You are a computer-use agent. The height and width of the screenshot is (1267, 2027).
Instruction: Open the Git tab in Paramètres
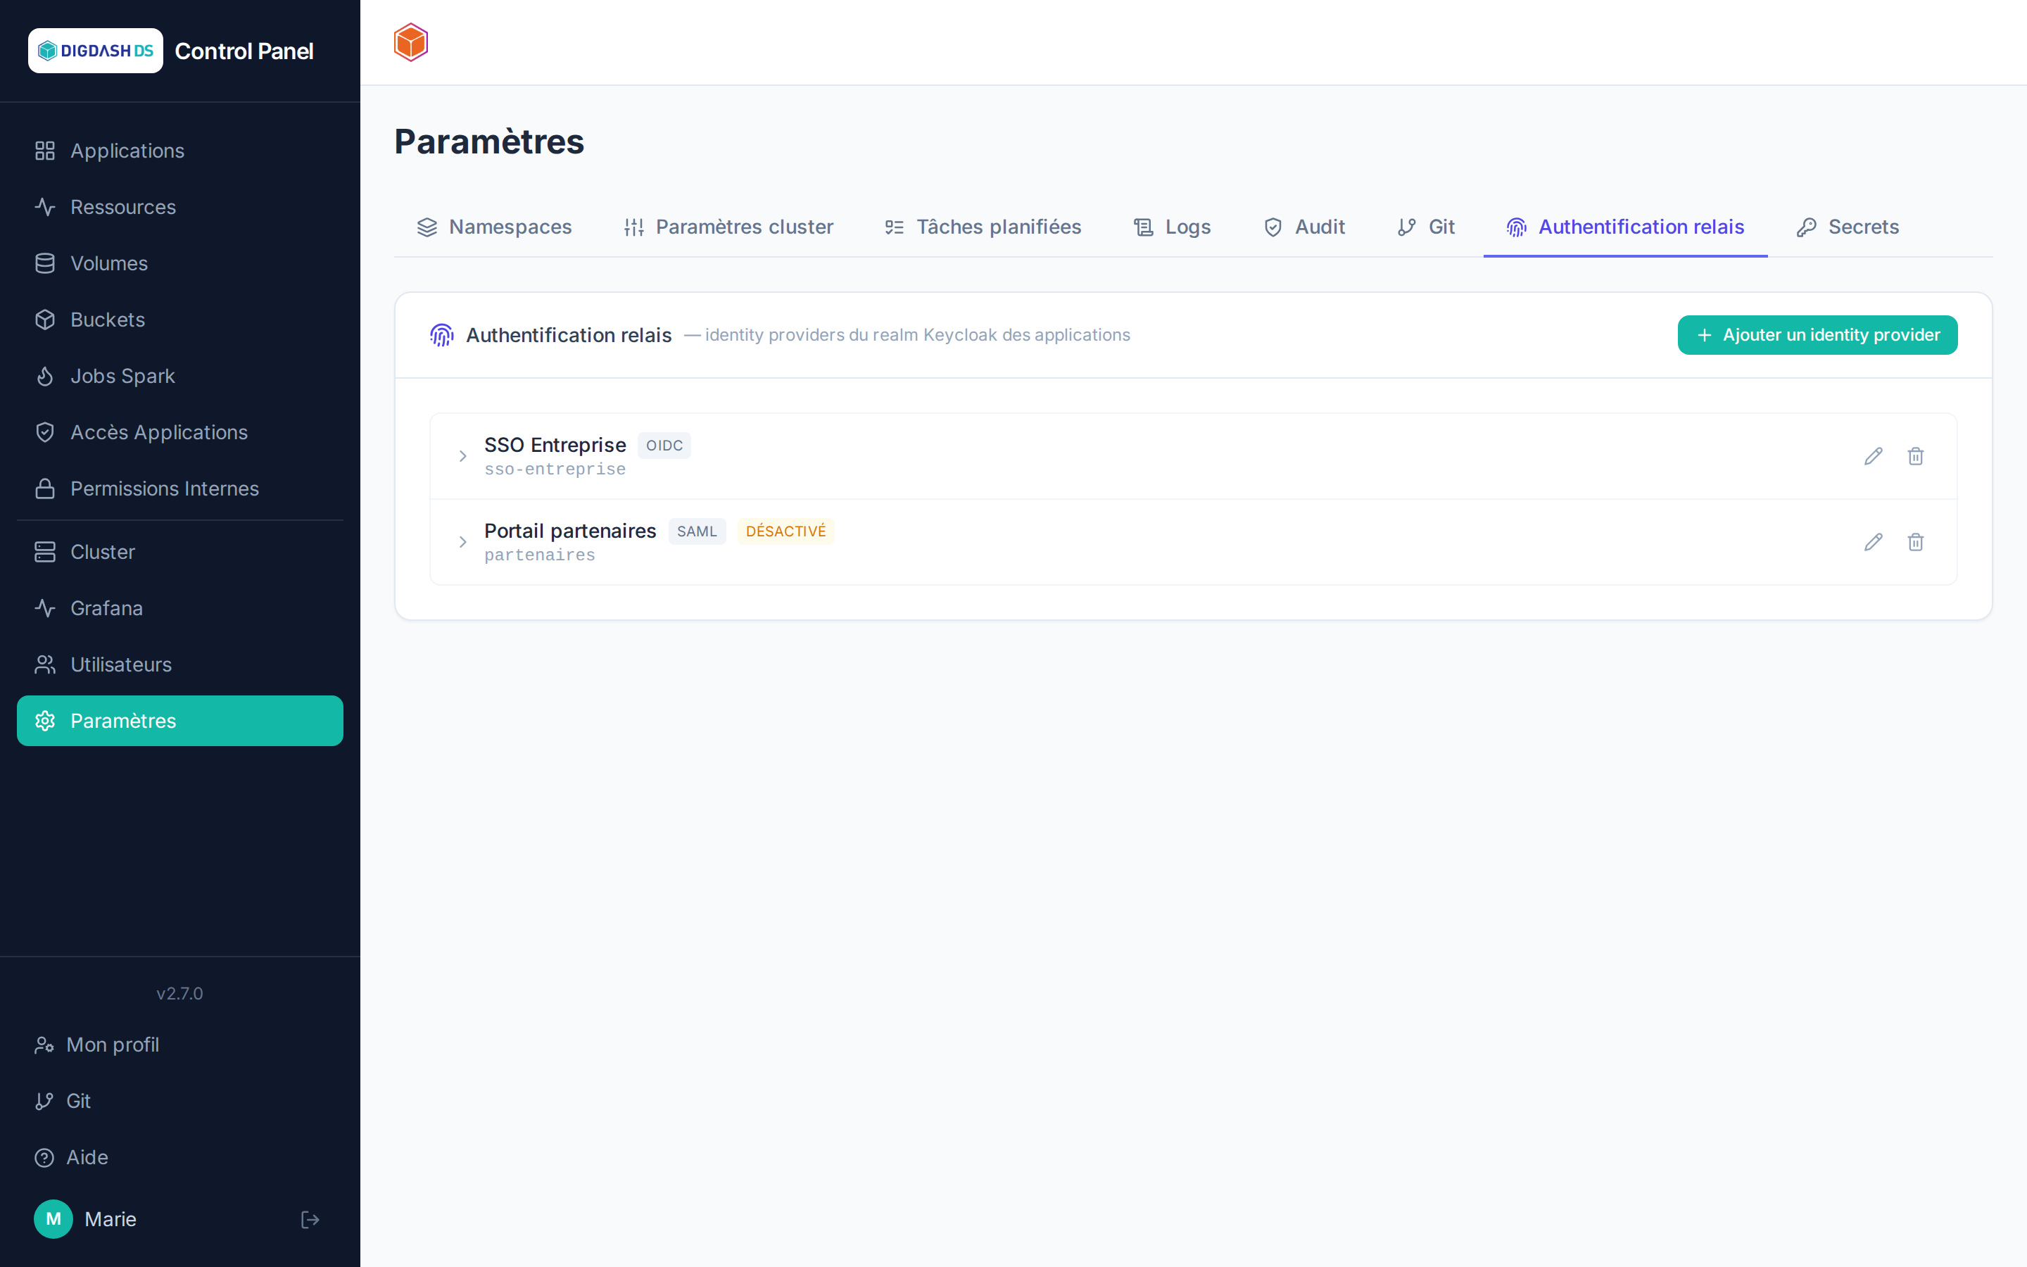(x=1426, y=227)
